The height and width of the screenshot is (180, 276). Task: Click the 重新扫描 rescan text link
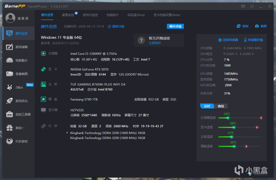118,26
